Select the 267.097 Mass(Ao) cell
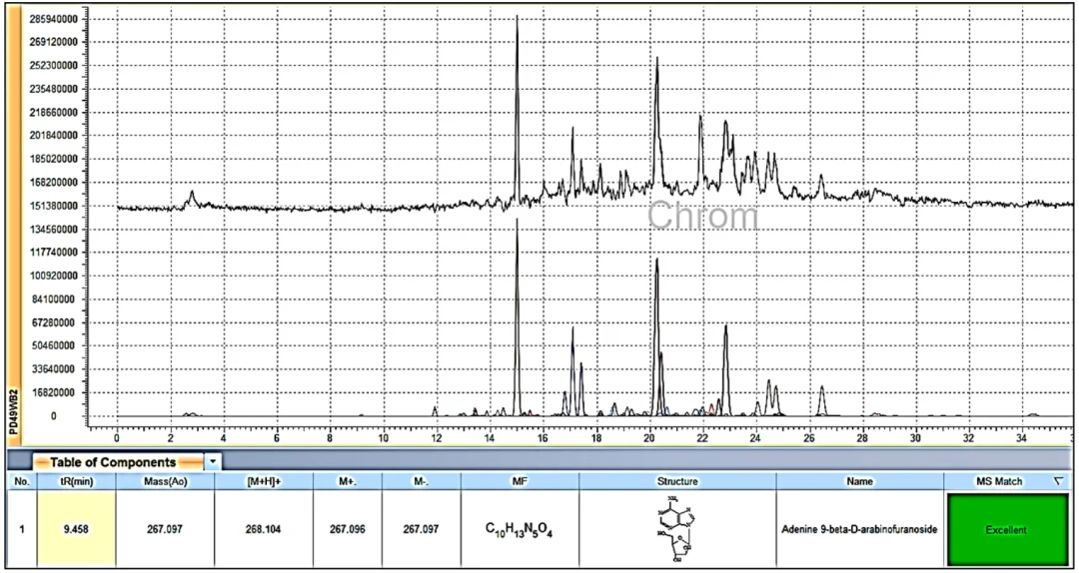Image resolution: width=1079 pixels, height=573 pixels. point(165,530)
